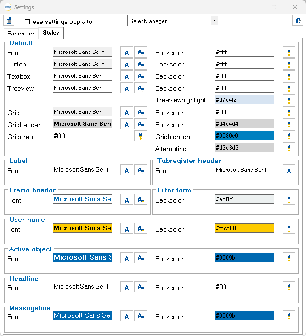The width and height of the screenshot is (306, 336).
Task: Choose font for Textbox row
Action: tap(127, 76)
